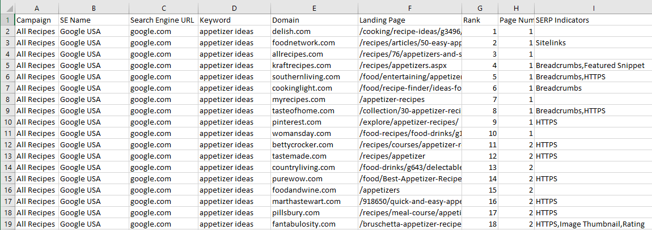Select column E header

coord(314,7)
